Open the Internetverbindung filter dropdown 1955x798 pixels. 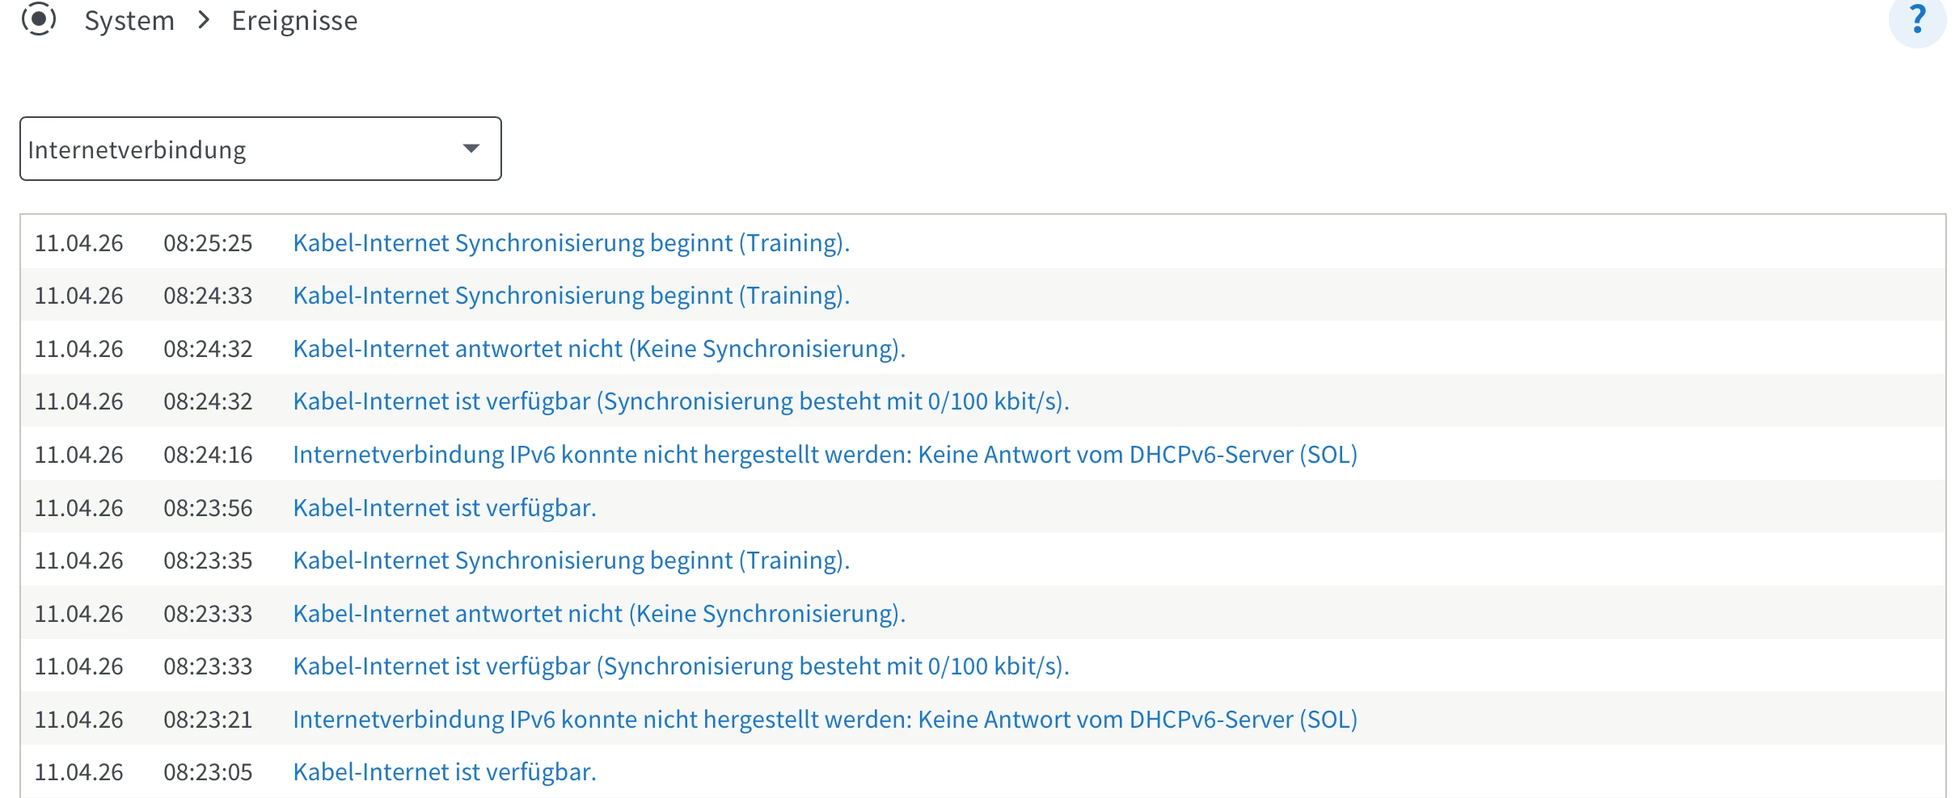click(243, 149)
